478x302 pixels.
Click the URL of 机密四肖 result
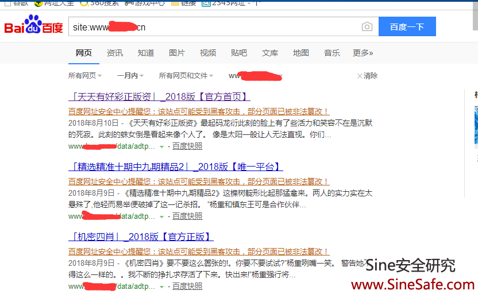pos(111,286)
